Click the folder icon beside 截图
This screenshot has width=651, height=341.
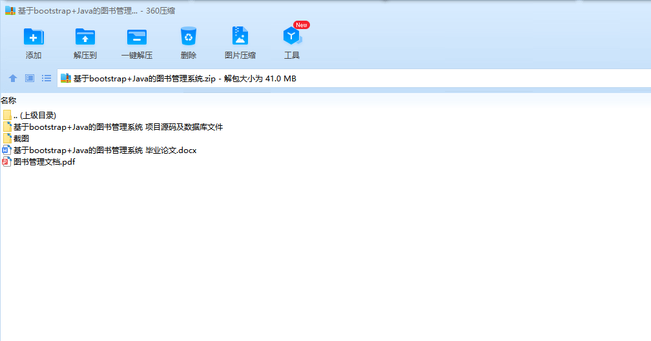coord(7,139)
